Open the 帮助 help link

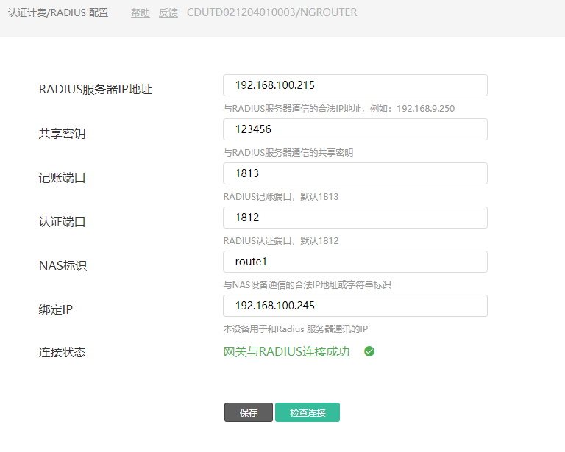(x=141, y=13)
